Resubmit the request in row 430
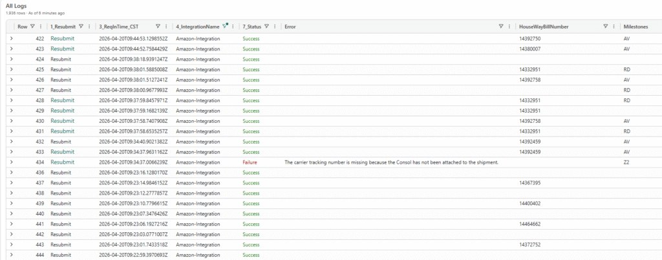 coord(62,121)
